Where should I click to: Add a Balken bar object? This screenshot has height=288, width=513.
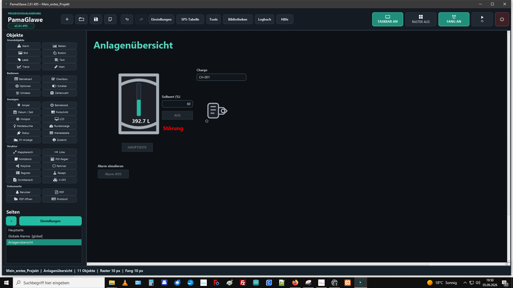click(x=60, y=46)
